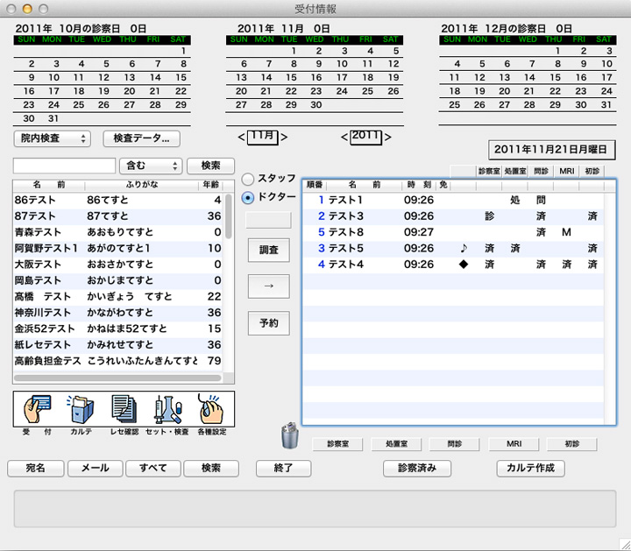Screen dimensions: 631x551
Task: Click the 検査データ... button
Action: (142, 138)
